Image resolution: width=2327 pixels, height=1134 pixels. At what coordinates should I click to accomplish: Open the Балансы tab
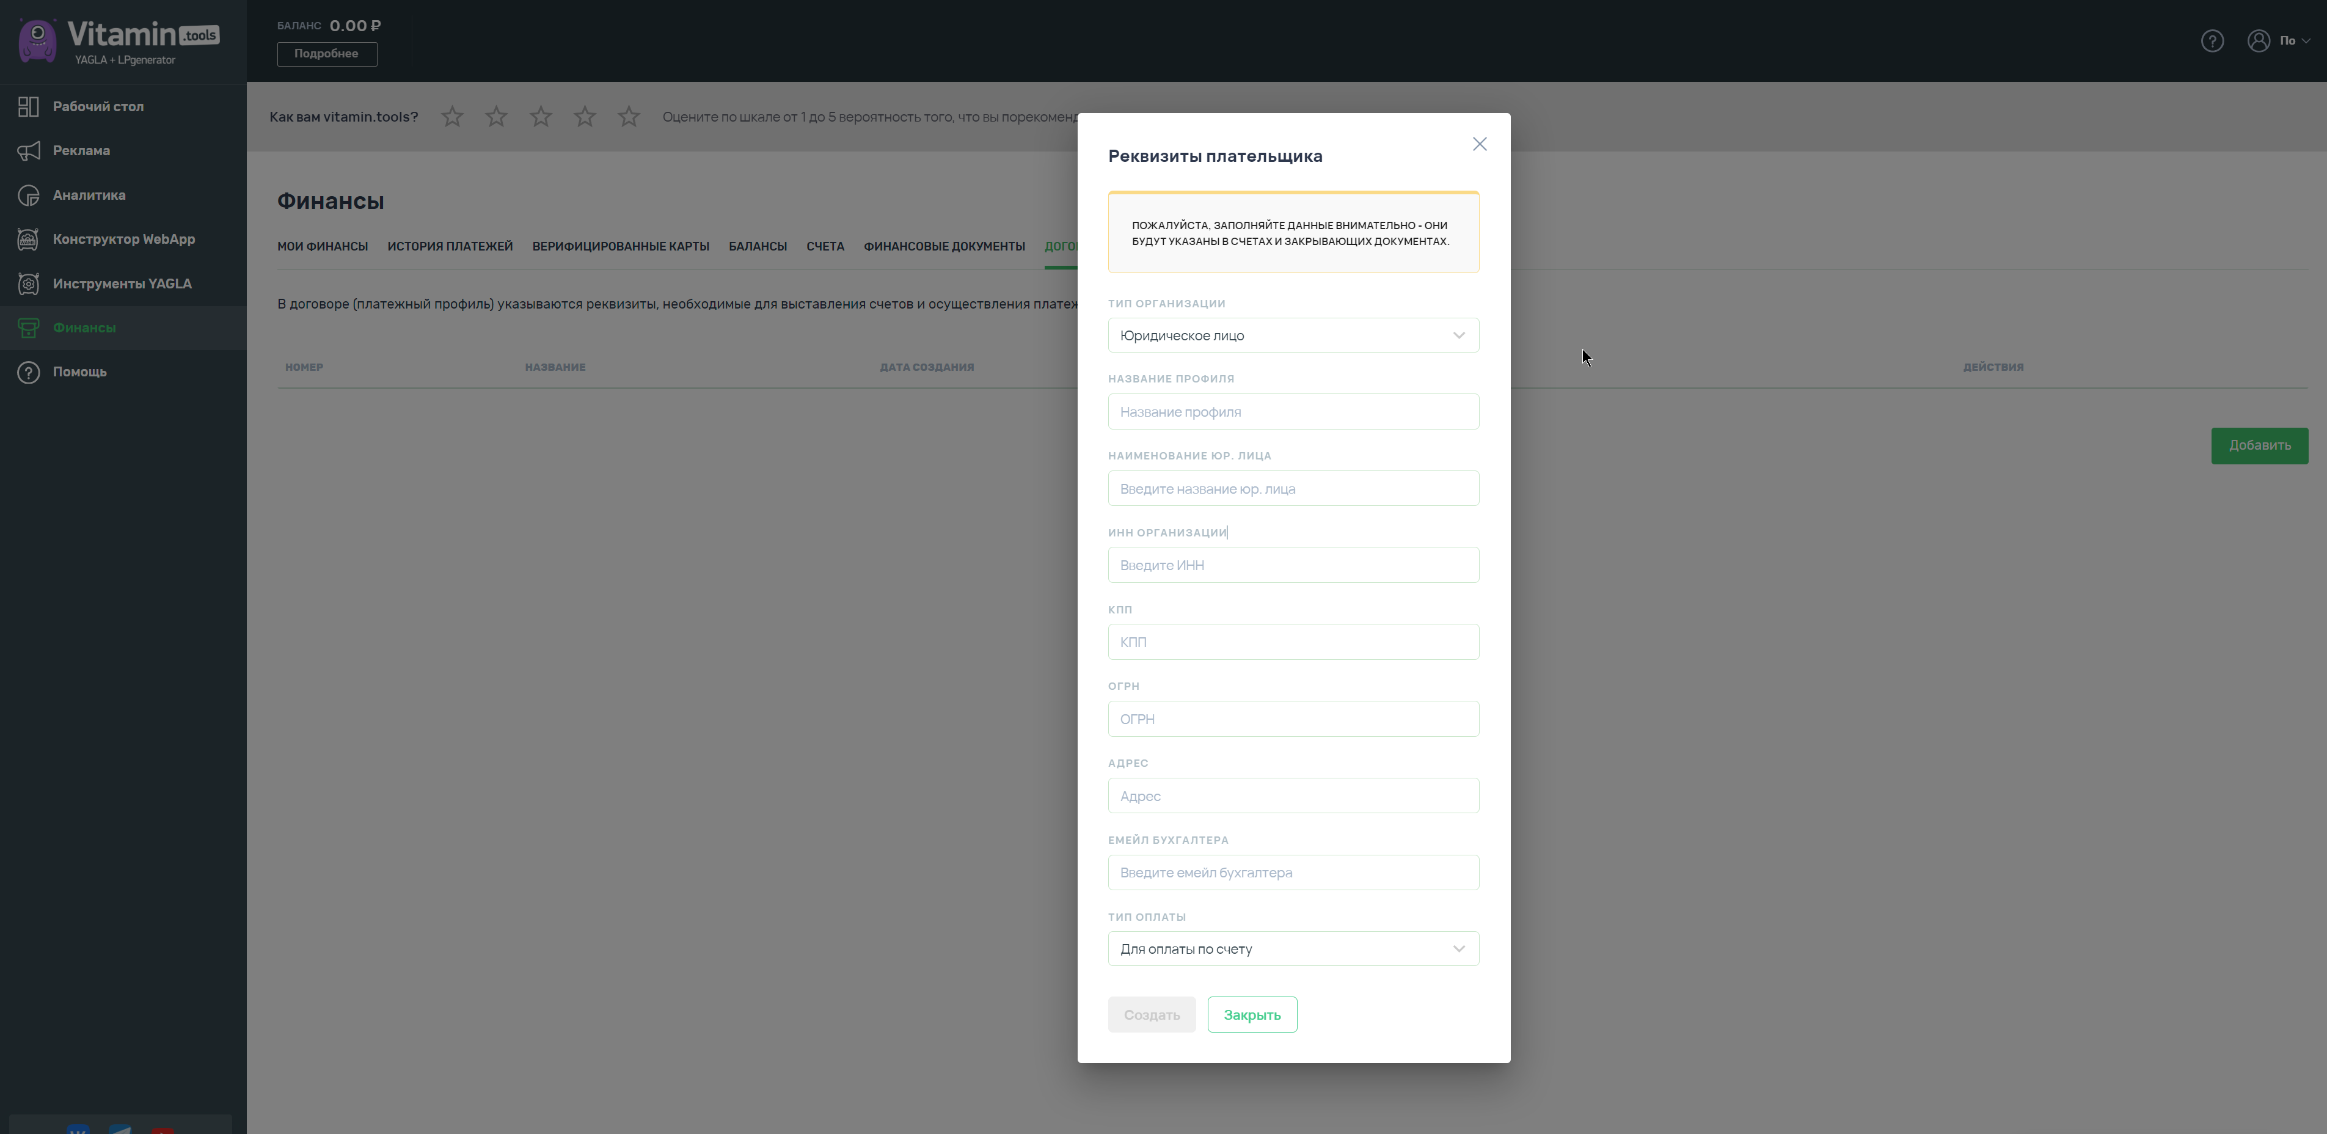tap(758, 247)
